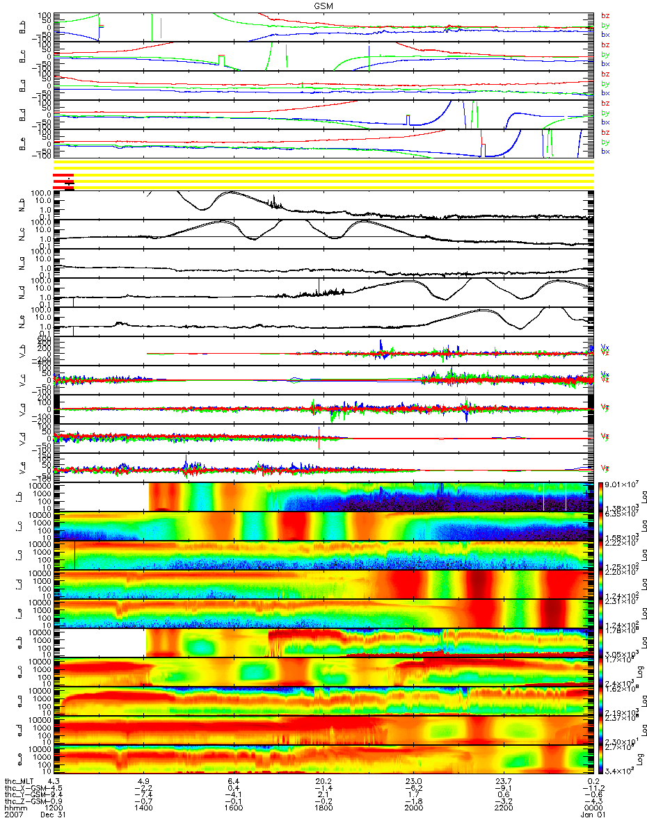This screenshot has width=647, height=834.
Task: Click the red bz legend of B_b panel
Action: click(605, 15)
